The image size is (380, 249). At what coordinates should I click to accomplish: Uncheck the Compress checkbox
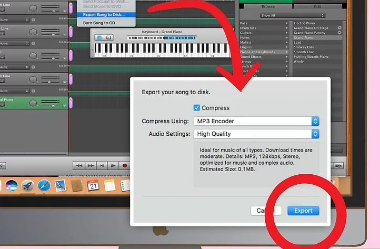click(196, 107)
